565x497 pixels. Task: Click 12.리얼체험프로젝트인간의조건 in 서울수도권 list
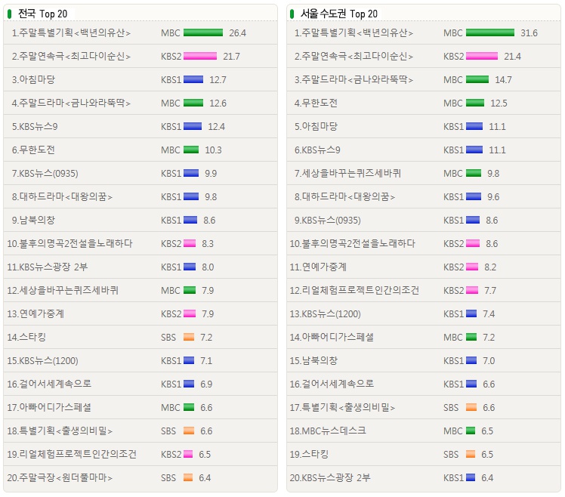(354, 291)
